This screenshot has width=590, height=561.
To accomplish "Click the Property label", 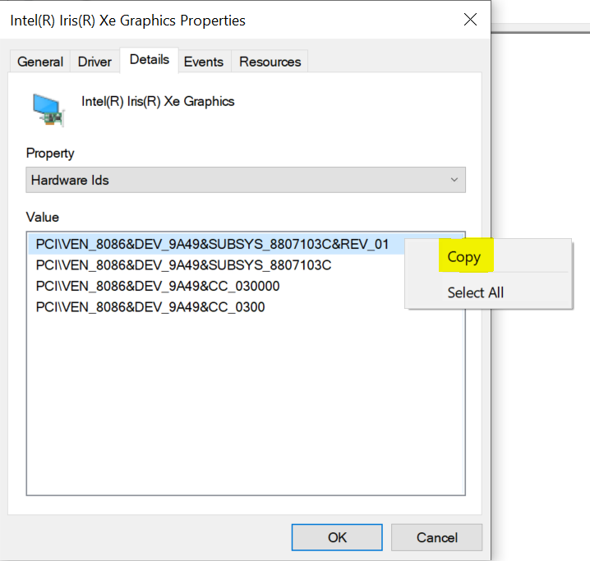I will 50,154.
